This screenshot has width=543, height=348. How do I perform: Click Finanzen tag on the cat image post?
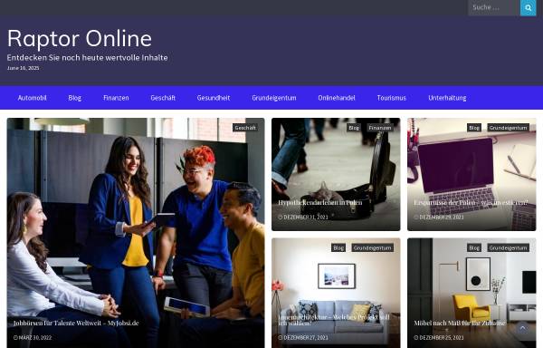coord(380,128)
